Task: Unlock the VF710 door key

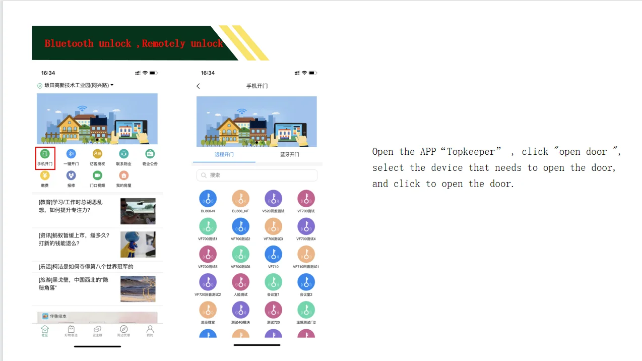Action: click(273, 254)
